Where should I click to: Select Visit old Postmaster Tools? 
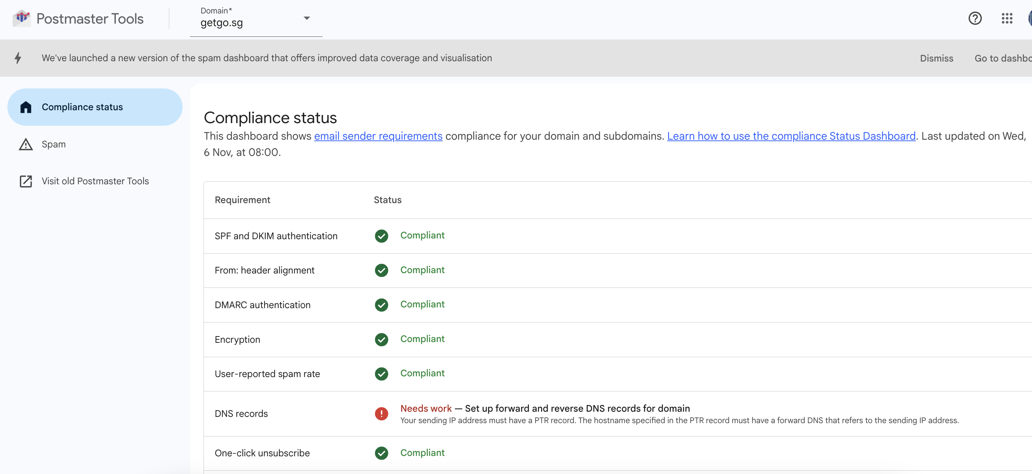tap(95, 181)
